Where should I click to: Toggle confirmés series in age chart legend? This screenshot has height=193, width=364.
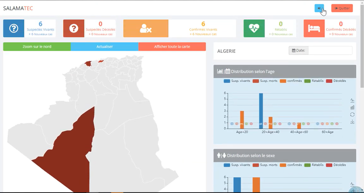coord(291,81)
